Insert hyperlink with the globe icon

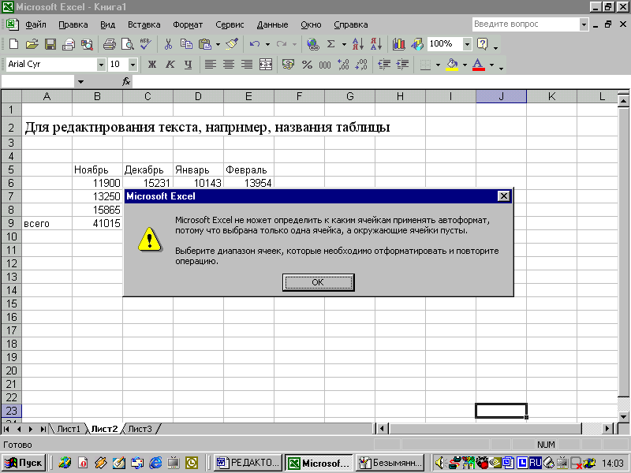point(312,43)
